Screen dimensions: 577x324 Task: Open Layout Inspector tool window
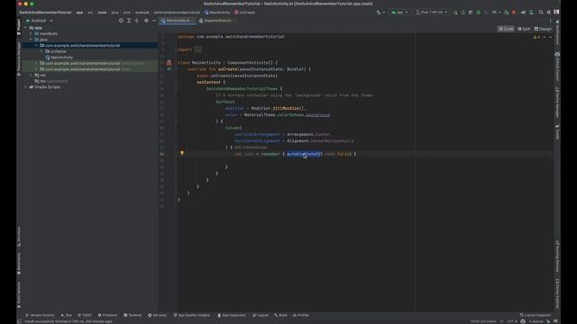coord(536,315)
